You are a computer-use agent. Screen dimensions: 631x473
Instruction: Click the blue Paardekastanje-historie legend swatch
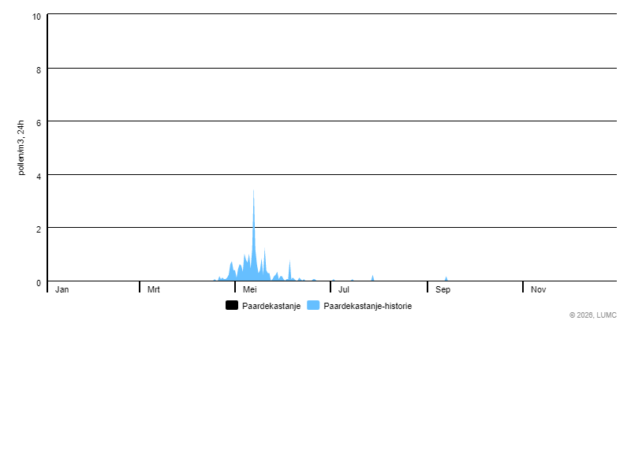tap(313, 305)
